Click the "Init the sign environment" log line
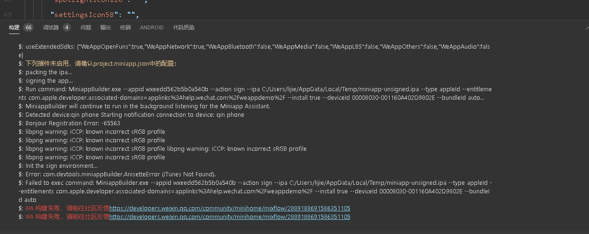Image resolution: width=589 pixels, height=234 pixels. [58, 165]
